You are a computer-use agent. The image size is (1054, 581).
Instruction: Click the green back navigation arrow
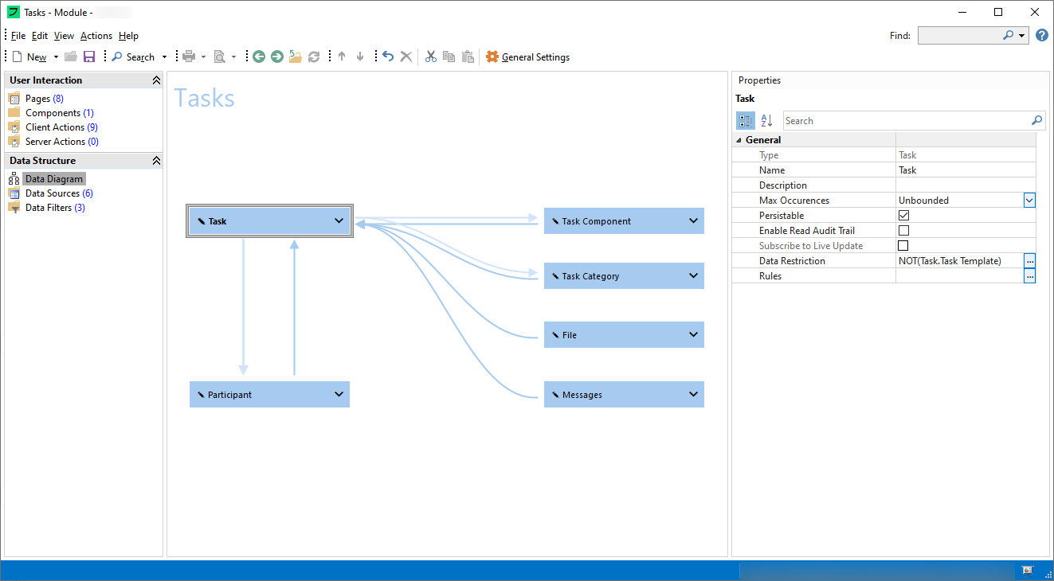pyautogui.click(x=259, y=57)
